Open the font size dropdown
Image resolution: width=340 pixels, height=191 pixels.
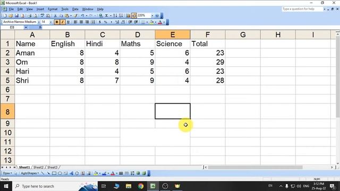pyautogui.click(x=51, y=22)
